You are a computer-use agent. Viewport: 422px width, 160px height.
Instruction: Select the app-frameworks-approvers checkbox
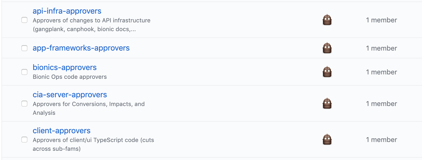[x=24, y=48]
